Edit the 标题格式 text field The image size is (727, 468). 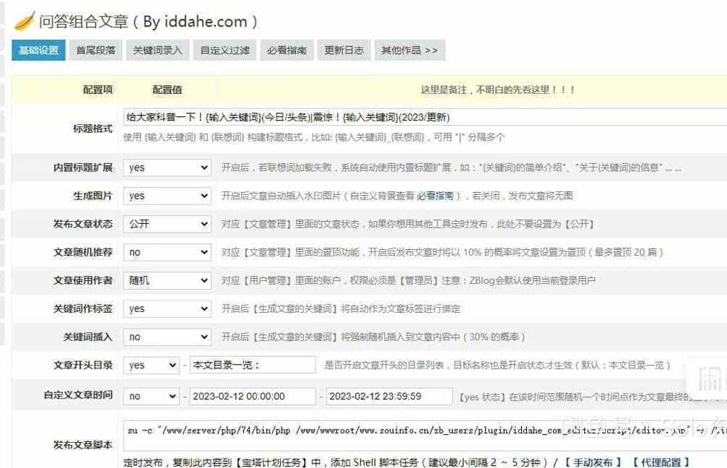(x=425, y=117)
